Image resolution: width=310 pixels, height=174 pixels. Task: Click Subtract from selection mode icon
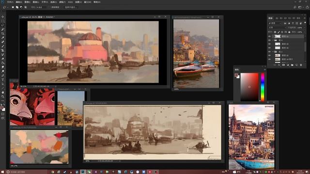point(21,7)
